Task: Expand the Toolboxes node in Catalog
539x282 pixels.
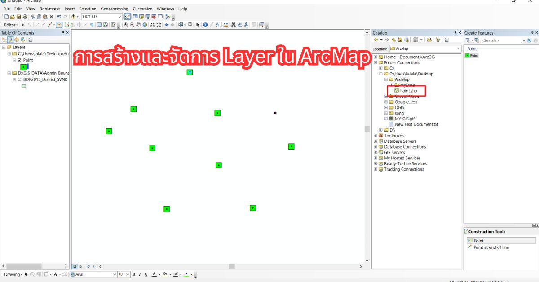Action: [376, 136]
